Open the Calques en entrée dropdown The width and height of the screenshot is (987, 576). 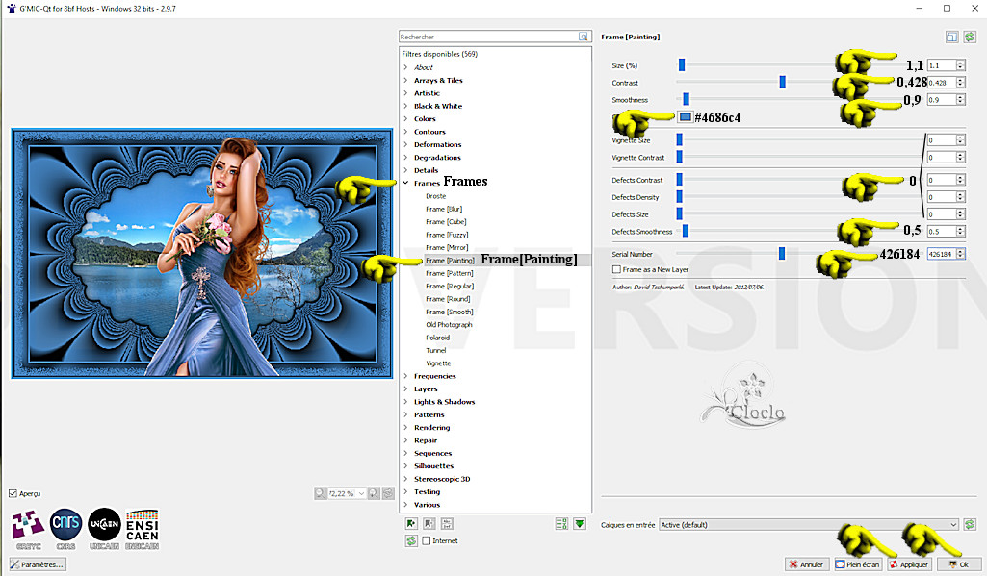(808, 525)
